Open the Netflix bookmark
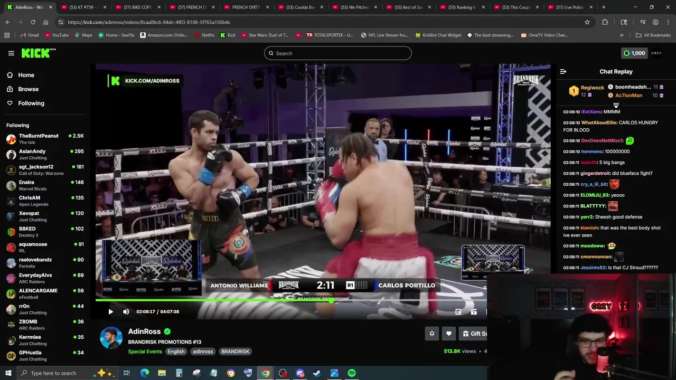 tap(204, 35)
